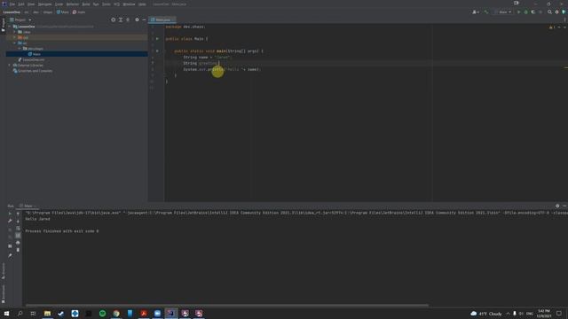Open Run panel settings gear
Screen dimensions: 568x319
(x=557, y=206)
